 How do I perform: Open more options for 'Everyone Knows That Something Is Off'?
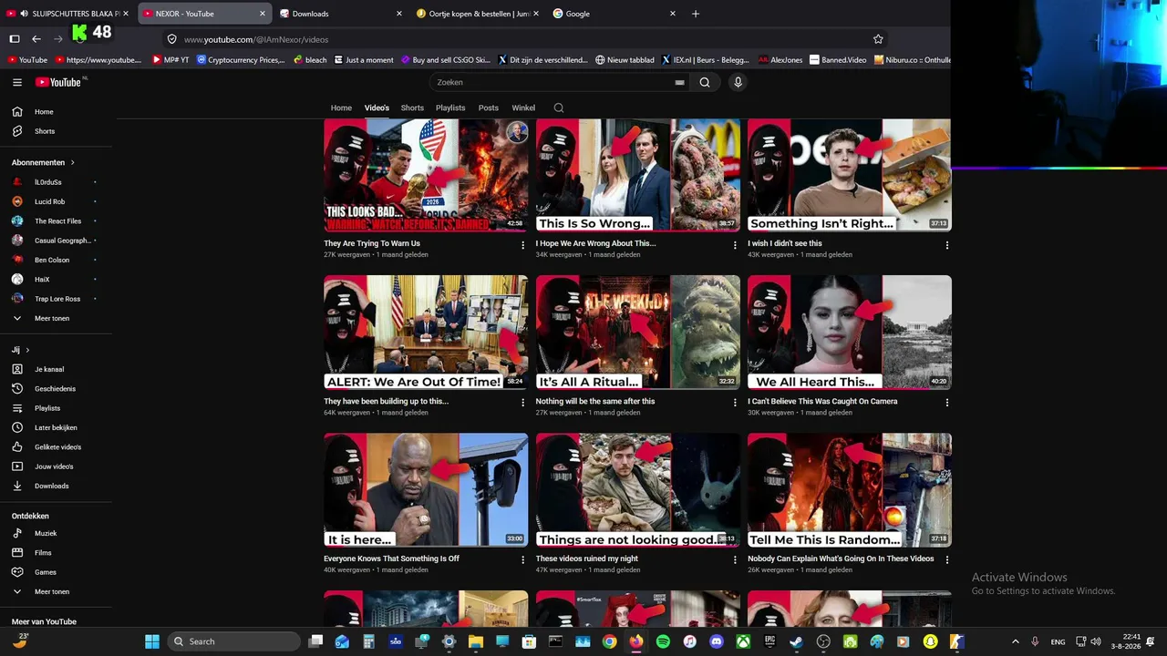(x=522, y=559)
